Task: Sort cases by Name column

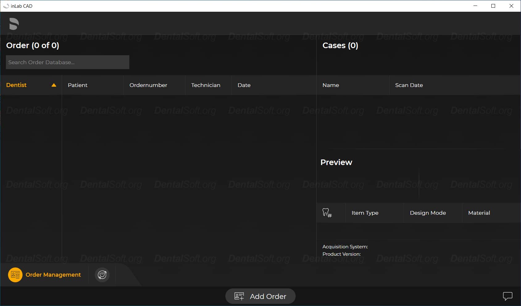Action: (x=331, y=85)
